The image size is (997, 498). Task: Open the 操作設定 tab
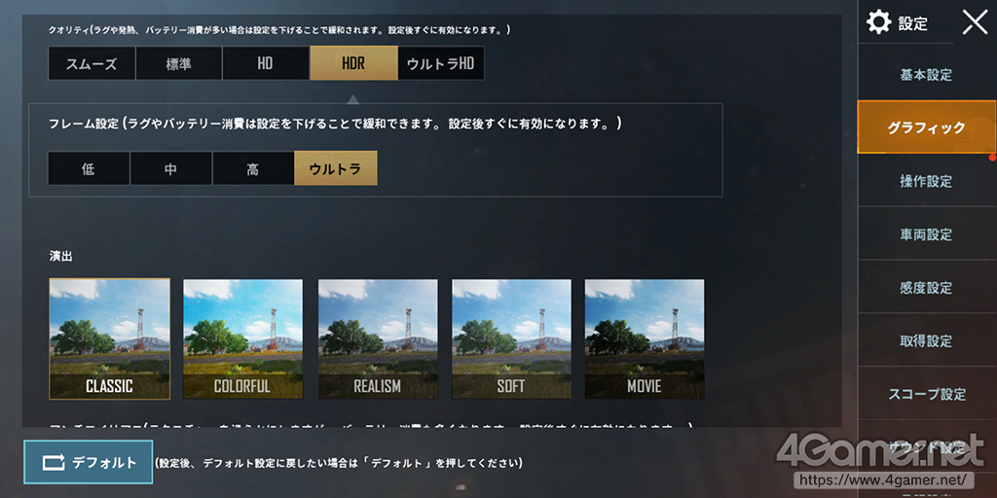click(x=927, y=181)
